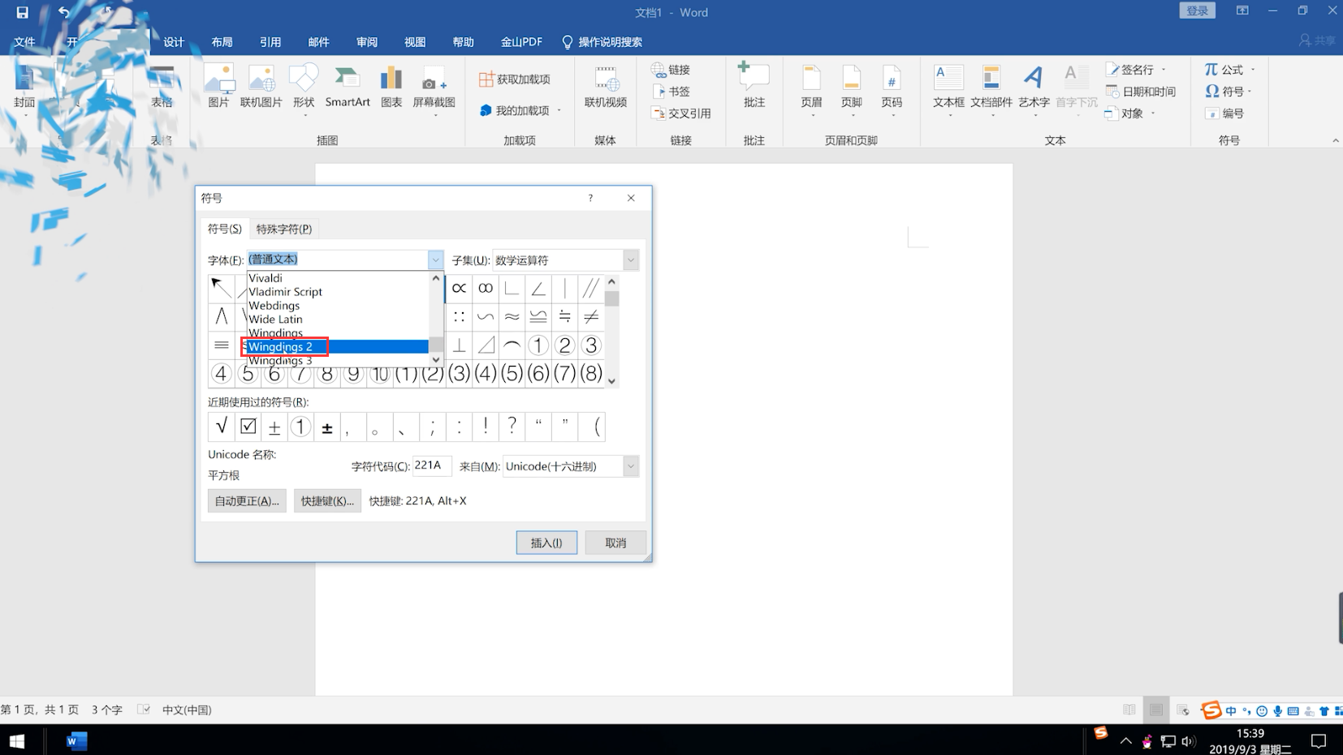Insert a hyperlink

[671, 70]
